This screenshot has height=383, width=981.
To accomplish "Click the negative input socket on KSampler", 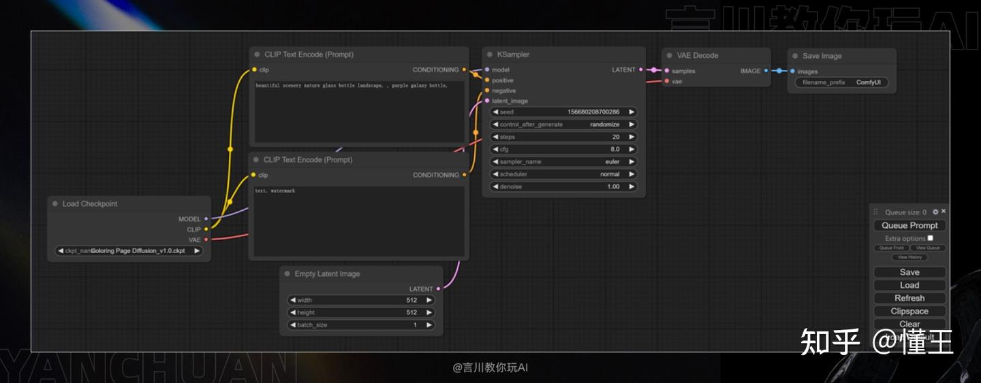I will tap(487, 90).
